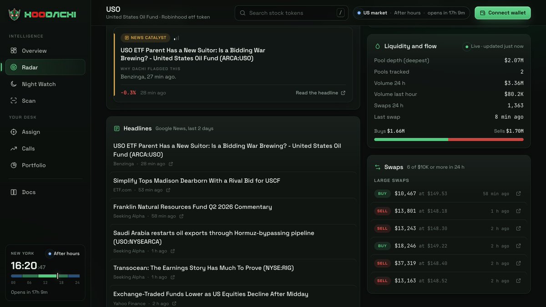The width and height of the screenshot is (546, 307).
Task: Open link for SELL $13,801 swap
Action: (518, 211)
